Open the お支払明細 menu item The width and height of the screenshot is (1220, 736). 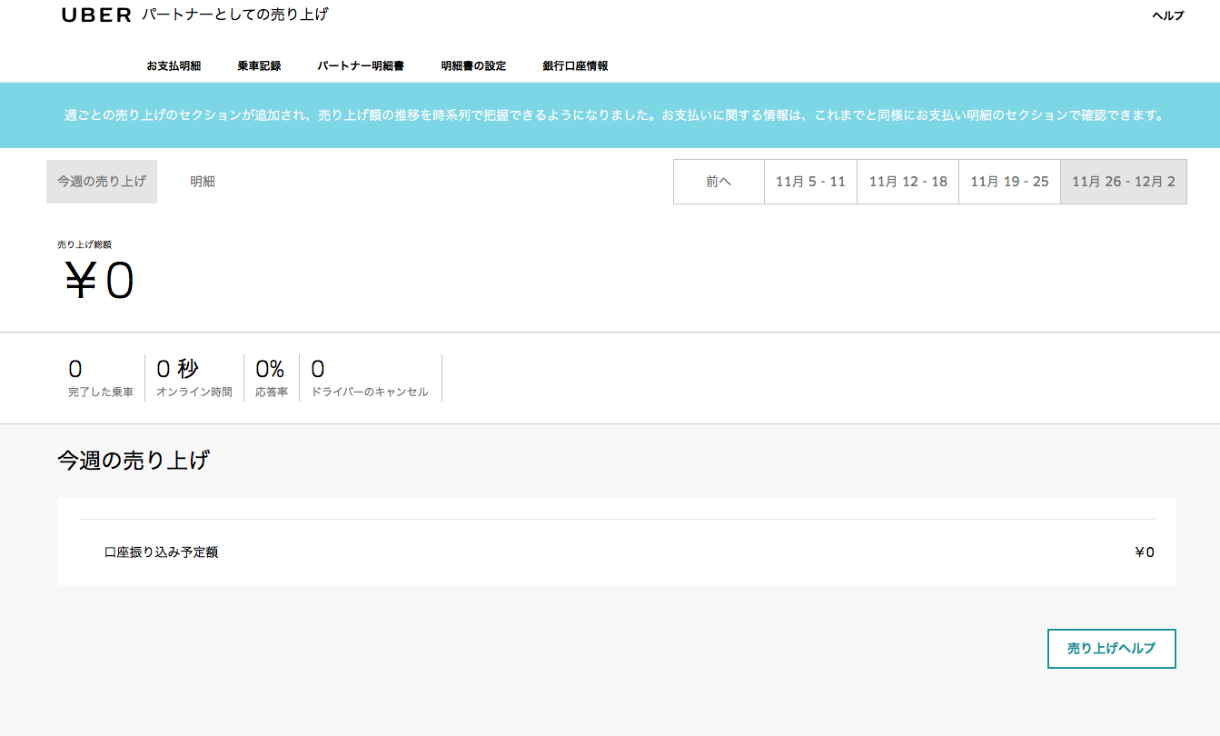[x=174, y=66]
